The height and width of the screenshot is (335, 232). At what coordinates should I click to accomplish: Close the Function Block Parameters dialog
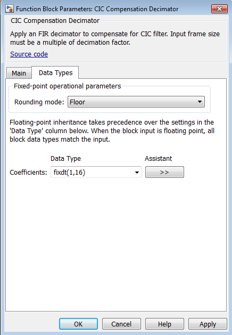coord(219,9)
